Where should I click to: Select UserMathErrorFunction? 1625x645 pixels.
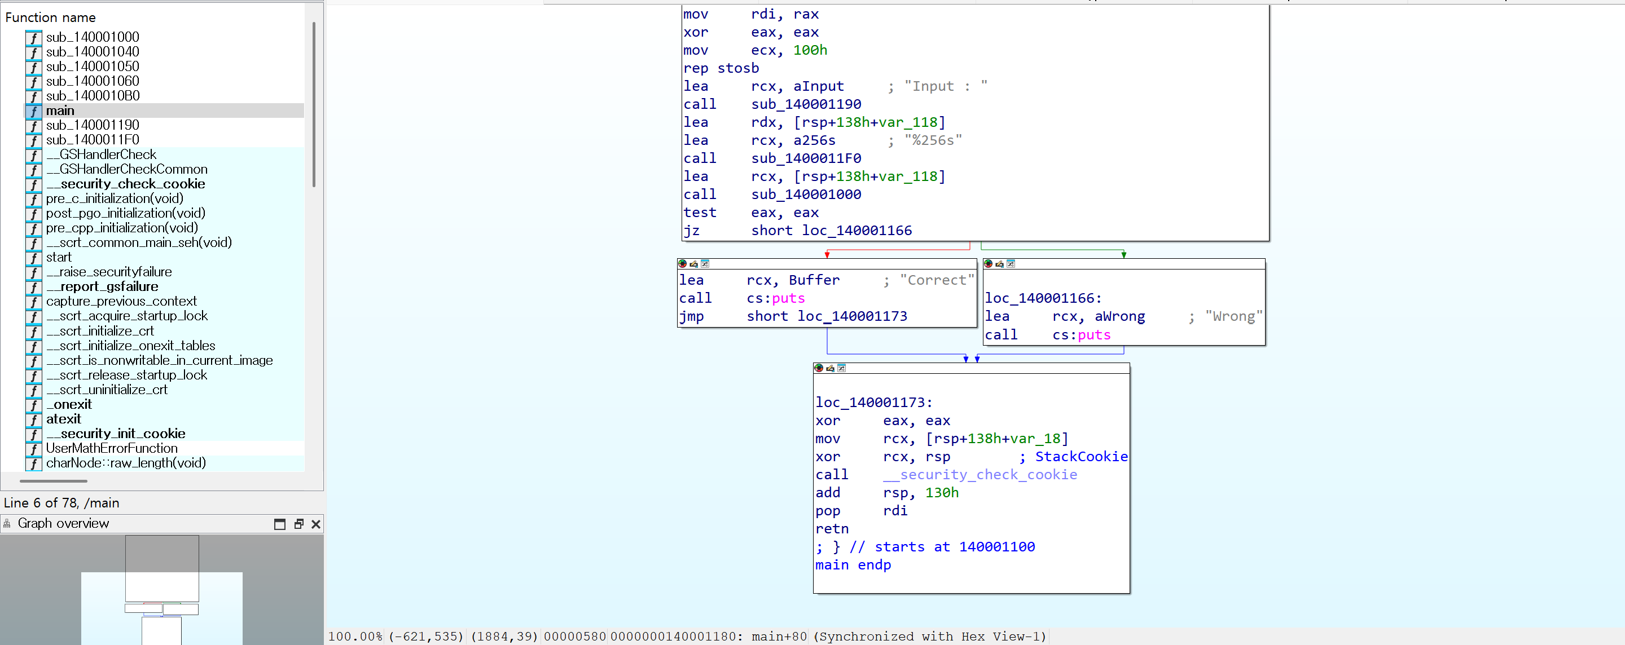pyautogui.click(x=112, y=448)
